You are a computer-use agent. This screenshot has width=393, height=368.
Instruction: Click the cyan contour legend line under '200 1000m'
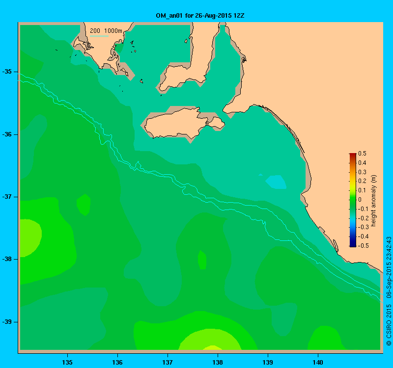point(99,36)
